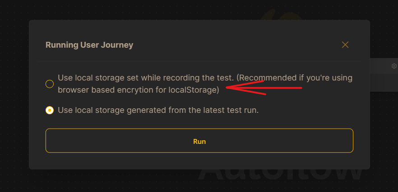Close the Running User Journey dialog
This screenshot has width=398, height=192.
(x=345, y=45)
